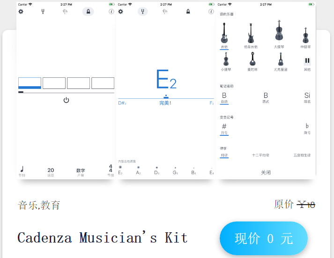Viewport: 334px width, 258px height.
Task: Pick the cello (大提琴) instrument icon
Action: click(x=279, y=32)
